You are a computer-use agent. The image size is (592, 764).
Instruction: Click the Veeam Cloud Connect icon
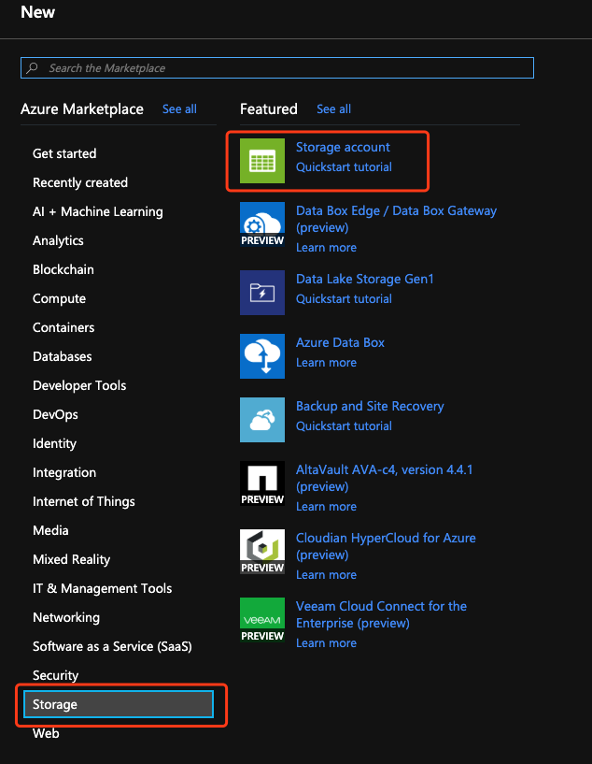262,620
